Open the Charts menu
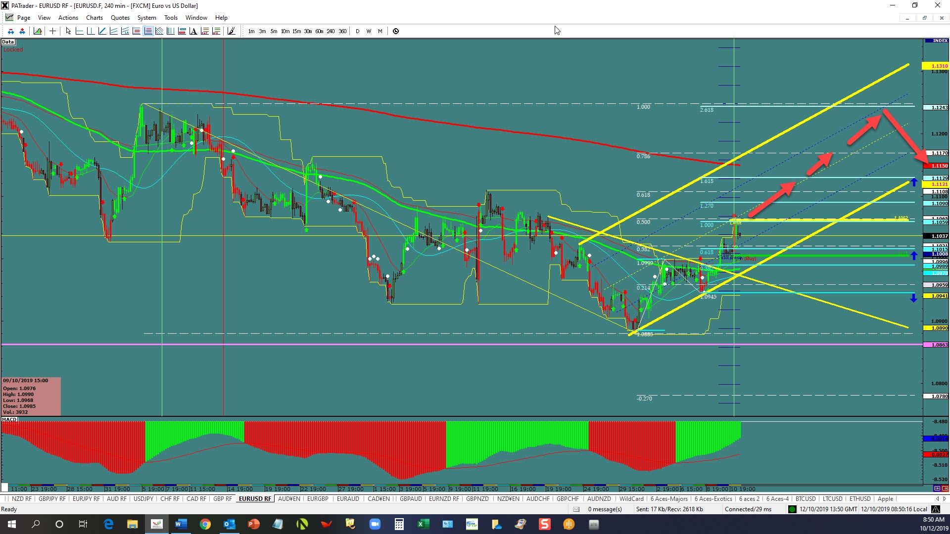 94,18
